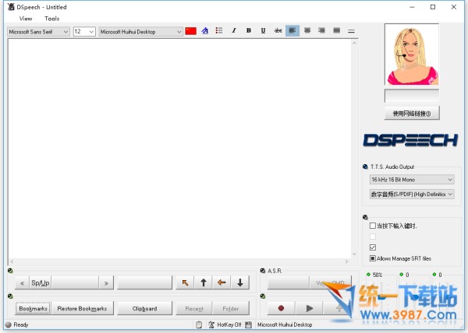Click the Sp/Up button
Image resolution: width=468 pixels, height=333 pixels.
click(x=41, y=283)
